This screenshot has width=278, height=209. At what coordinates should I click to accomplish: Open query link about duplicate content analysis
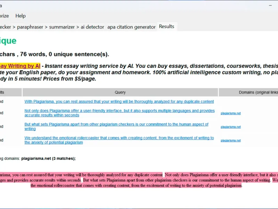(x=119, y=101)
